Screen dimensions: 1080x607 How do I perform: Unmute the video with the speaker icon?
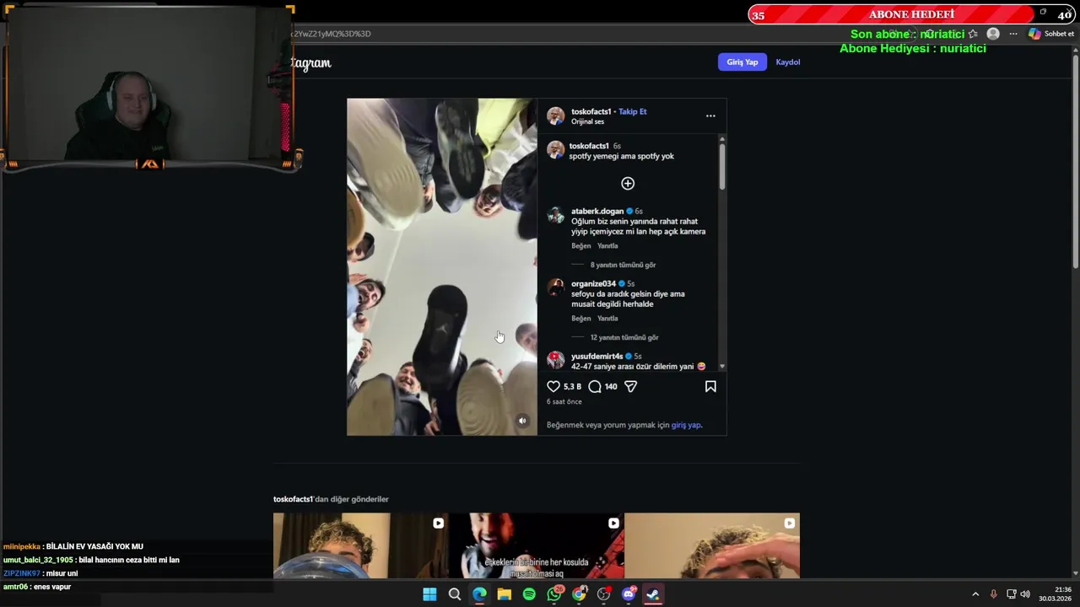pyautogui.click(x=522, y=421)
